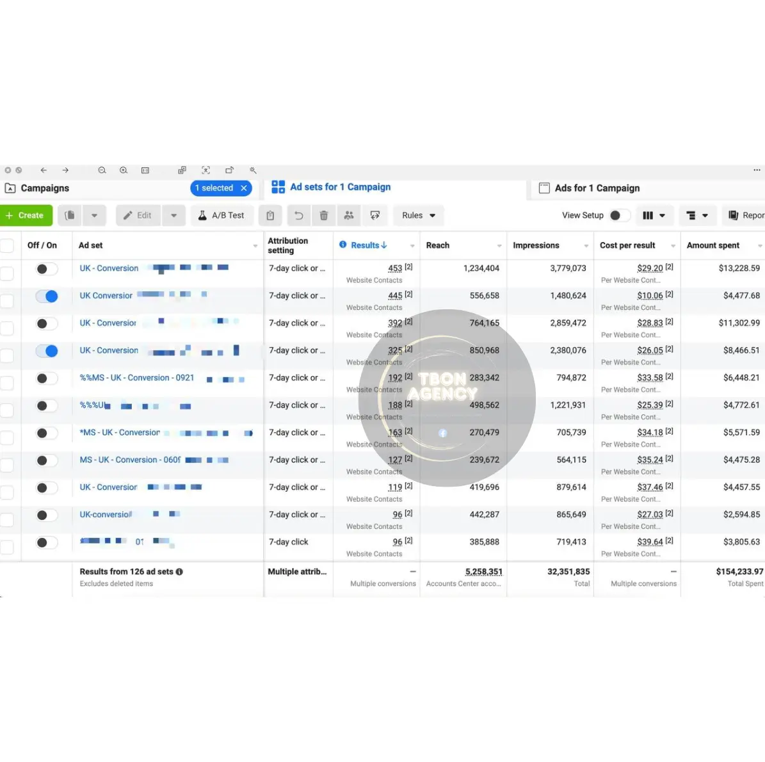Viewport: 765px width, 762px height.
Task: Click the Amount spent column header
Action: (713, 245)
